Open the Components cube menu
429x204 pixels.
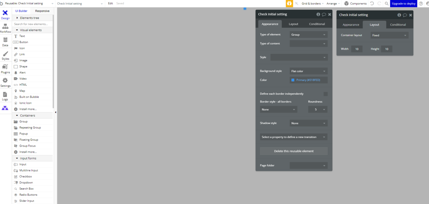coord(355,4)
